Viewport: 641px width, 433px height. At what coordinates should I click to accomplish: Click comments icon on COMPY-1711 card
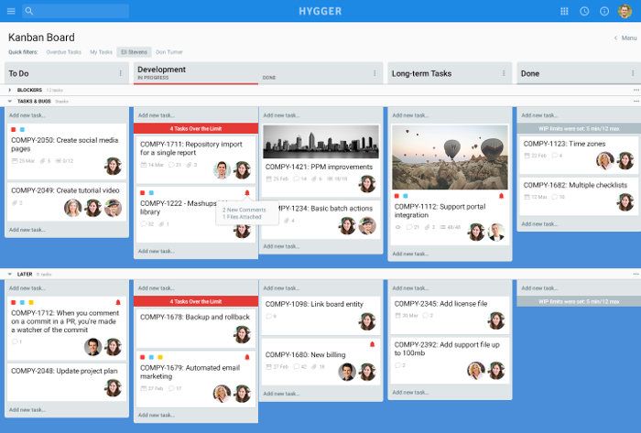[172, 165]
